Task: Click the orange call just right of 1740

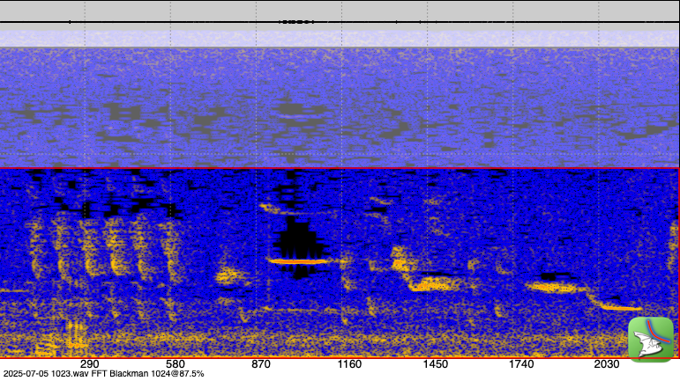Action: 551,286
